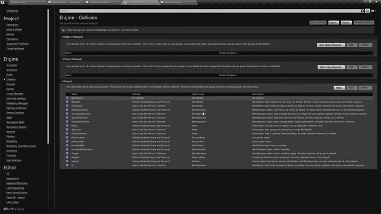Click the icon beside the Spectator preset
The width and height of the screenshot is (381, 214).
point(67,130)
